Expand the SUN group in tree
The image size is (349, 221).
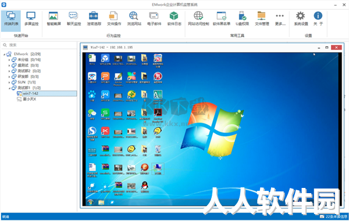(x=9, y=82)
